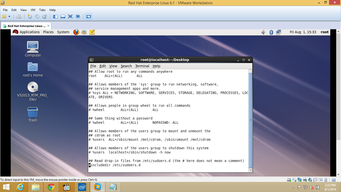Click the GNOME volume speaker icon
This screenshot has width=341, height=192.
click(263, 32)
